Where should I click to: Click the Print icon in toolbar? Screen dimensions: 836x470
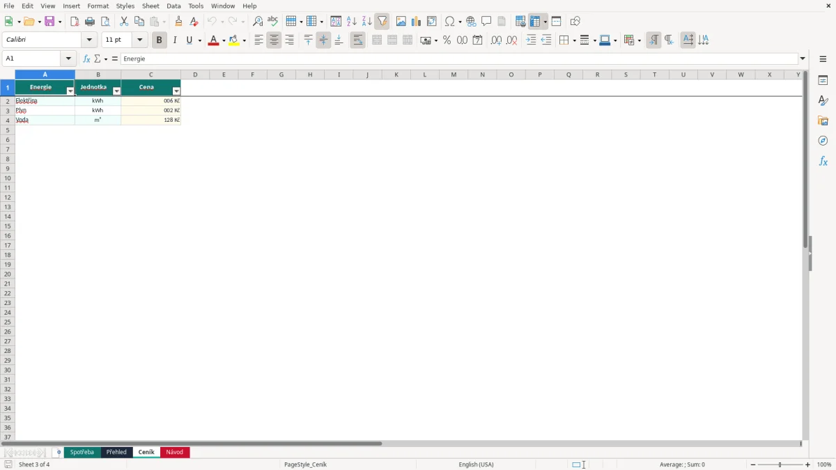(x=90, y=22)
